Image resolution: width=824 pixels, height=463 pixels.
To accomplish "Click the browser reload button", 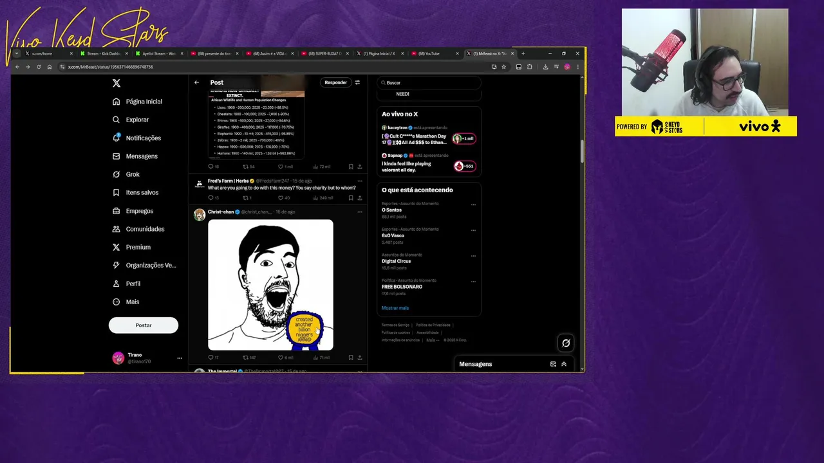I will 39,67.
